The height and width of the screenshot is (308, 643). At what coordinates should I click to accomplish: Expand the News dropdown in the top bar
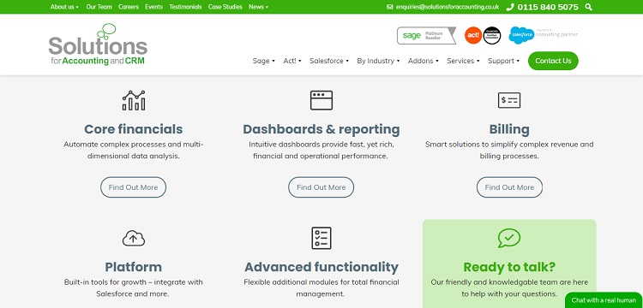(x=258, y=7)
